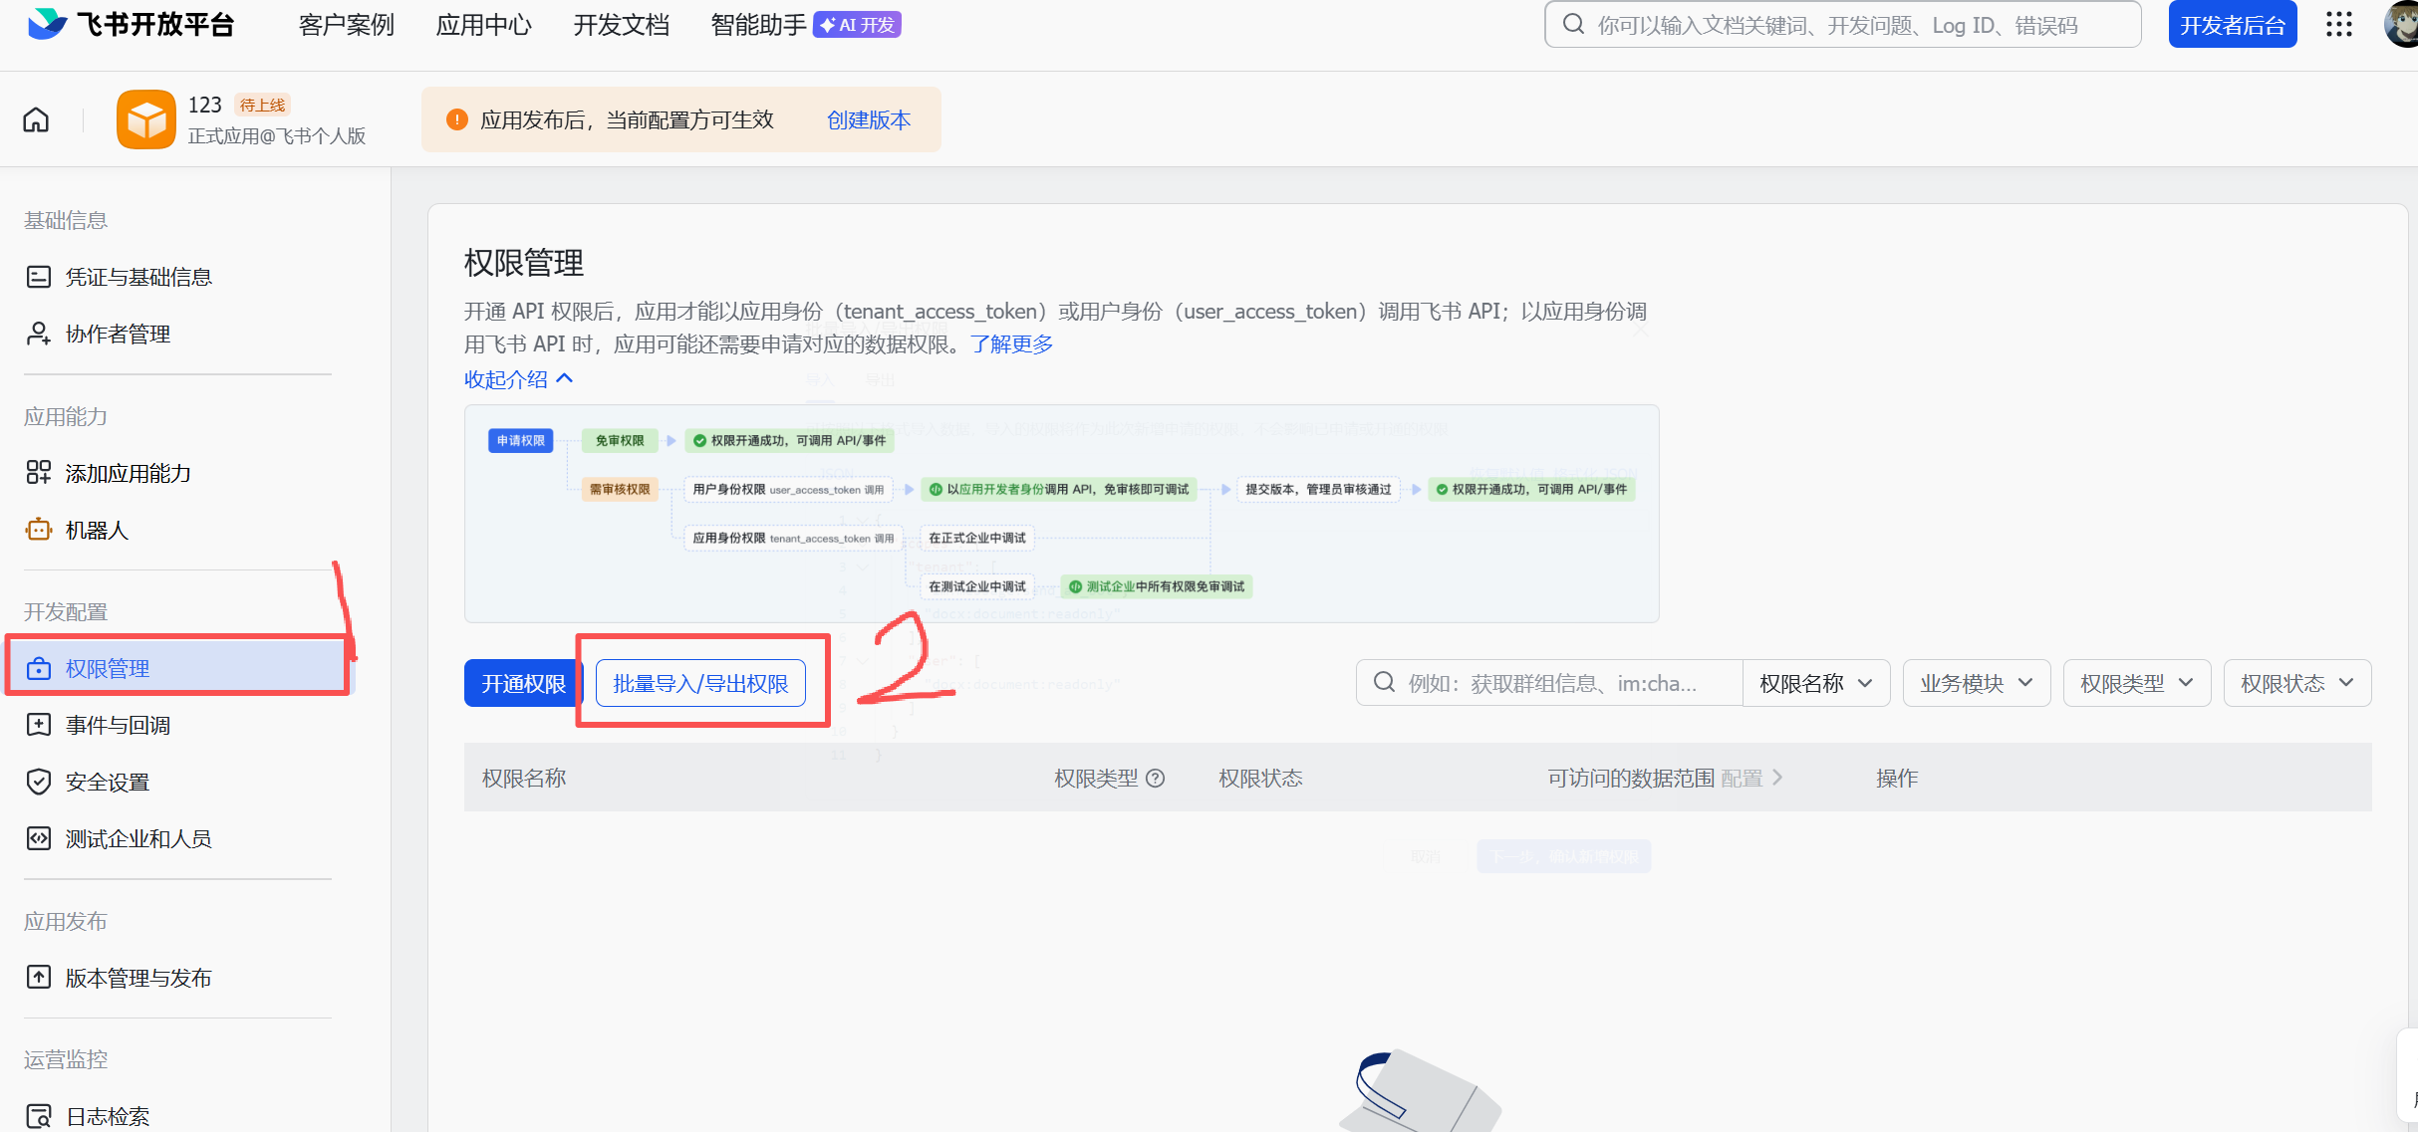Viewport: 2418px width, 1132px height.
Task: Click 批量导入/导出权限 button
Action: pyautogui.click(x=700, y=683)
